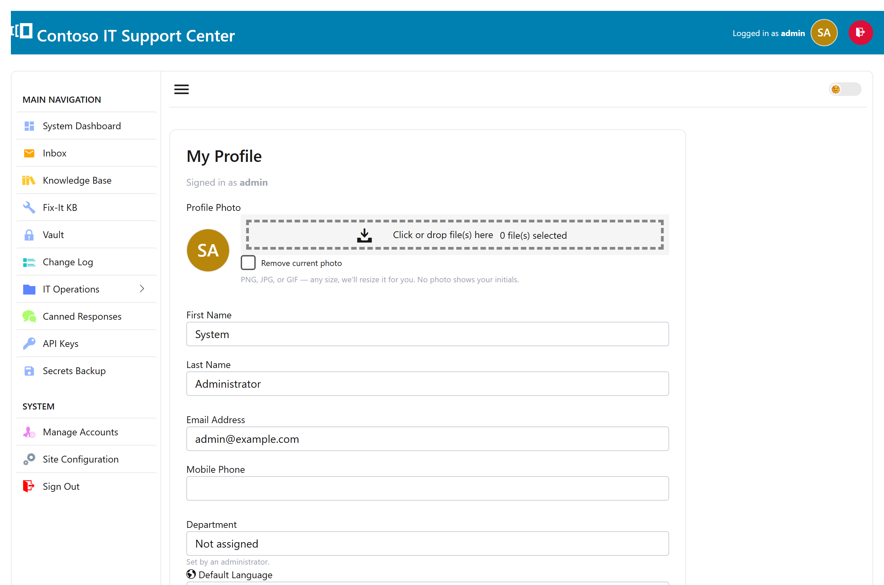Click '0 file(s) selected' text
The height and width of the screenshot is (585, 884).
[533, 236]
